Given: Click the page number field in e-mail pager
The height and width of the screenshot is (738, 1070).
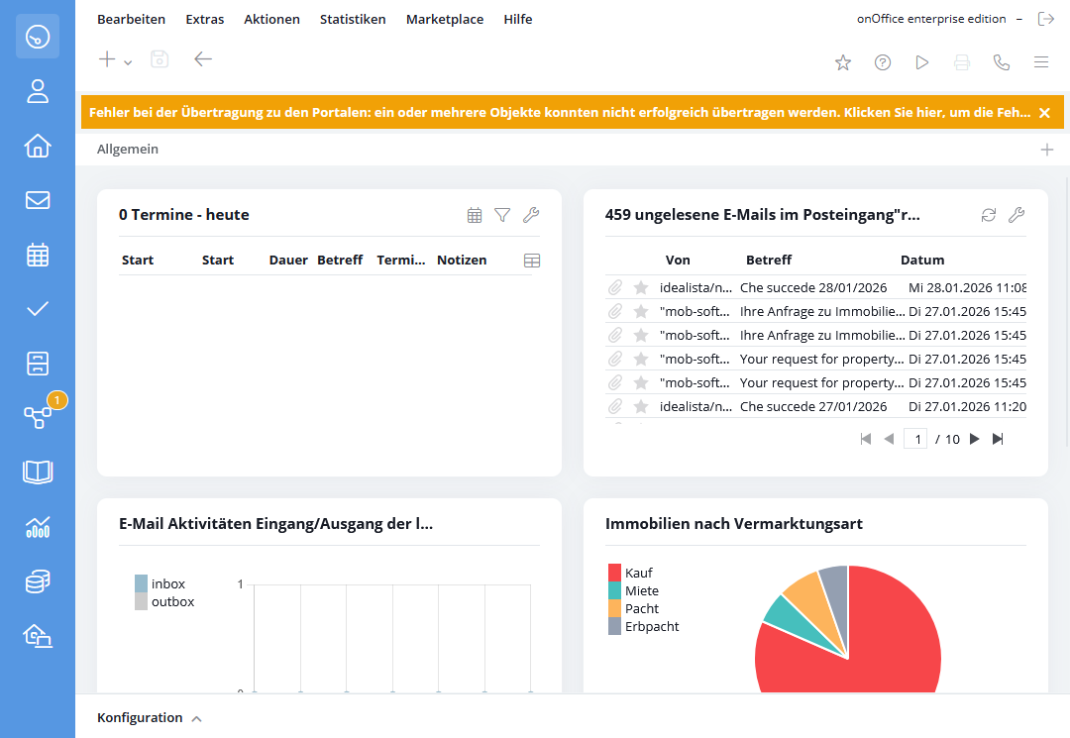Looking at the screenshot, I should tap(915, 439).
